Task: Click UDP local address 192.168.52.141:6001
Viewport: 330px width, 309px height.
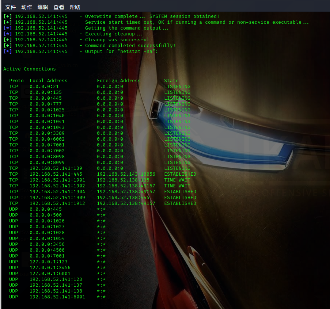Action: (x=57, y=297)
